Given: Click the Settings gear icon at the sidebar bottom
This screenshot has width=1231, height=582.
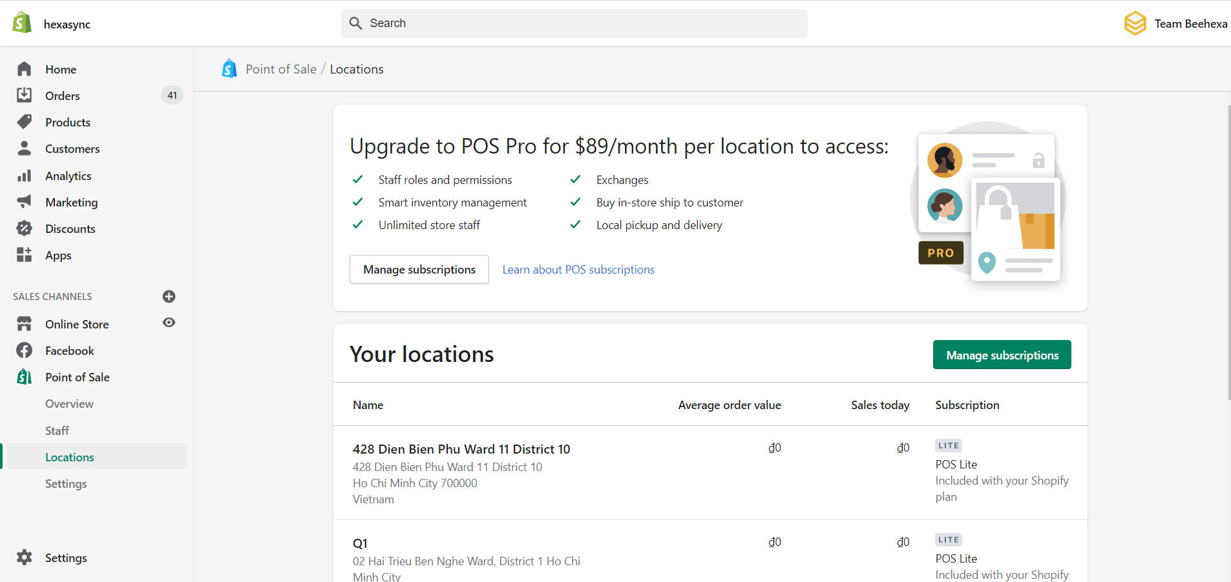Looking at the screenshot, I should click(x=25, y=557).
